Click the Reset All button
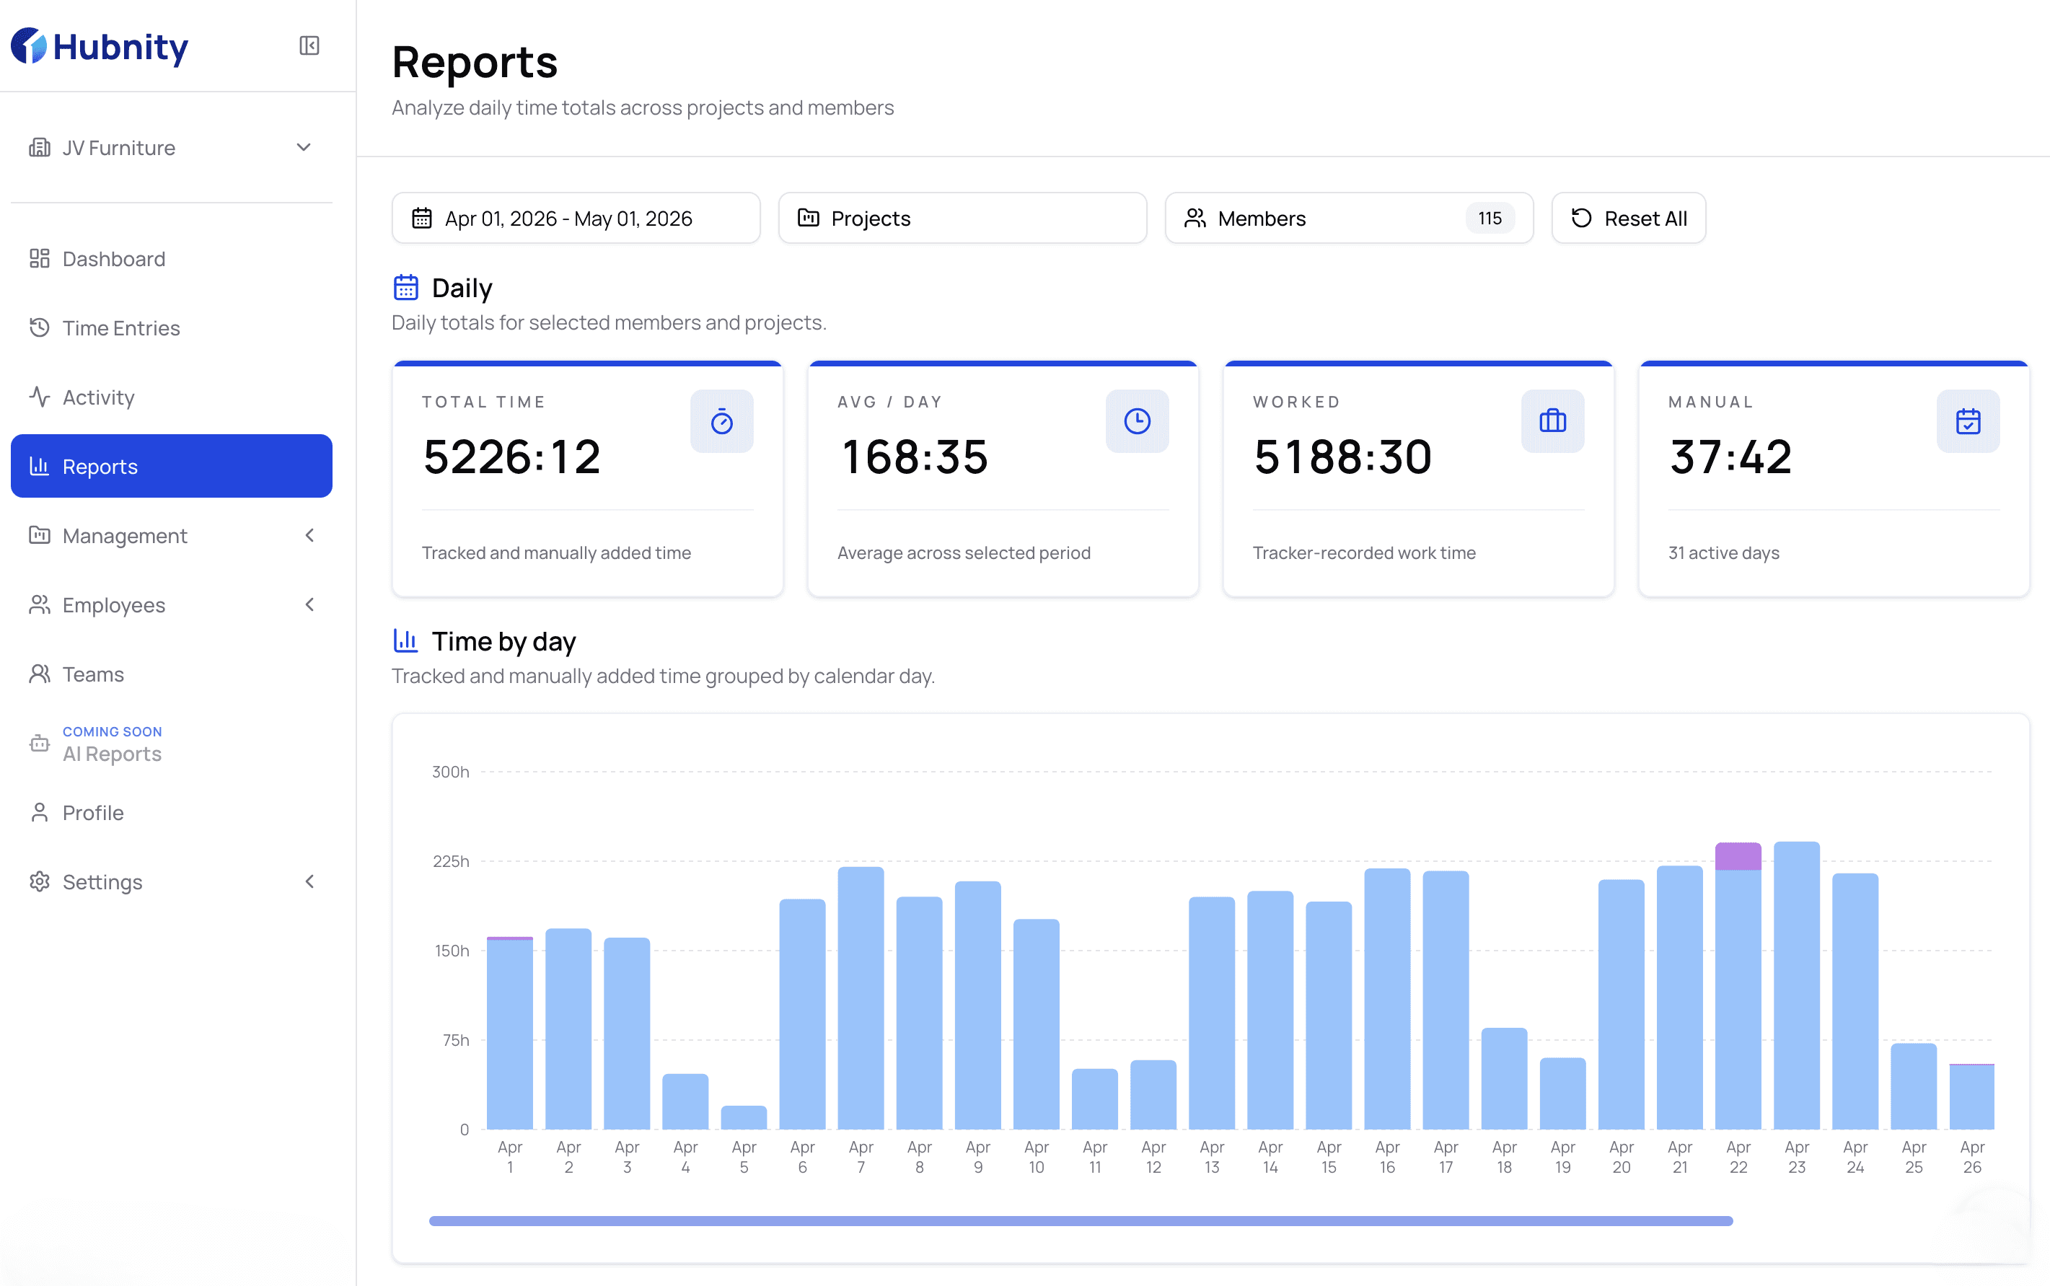 (x=1628, y=219)
